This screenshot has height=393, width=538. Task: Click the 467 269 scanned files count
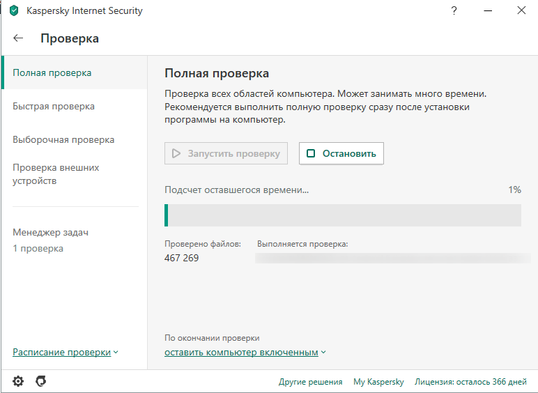point(181,258)
